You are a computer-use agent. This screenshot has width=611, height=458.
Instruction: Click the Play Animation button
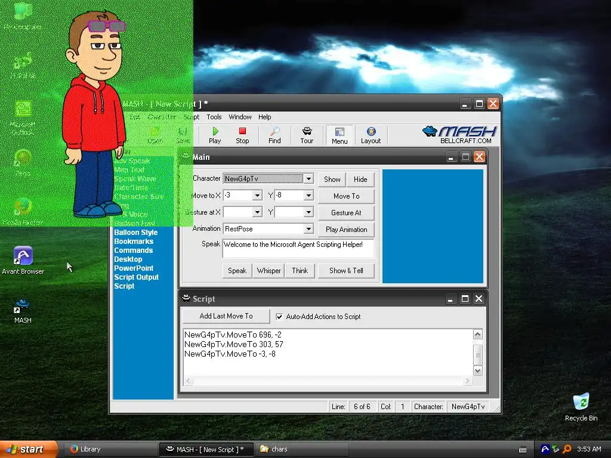pos(347,230)
